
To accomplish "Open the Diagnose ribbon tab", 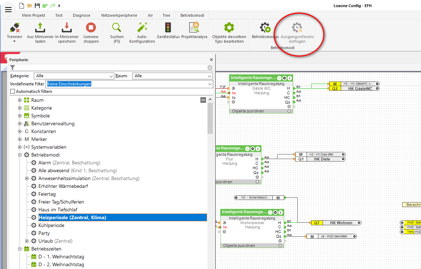I will point(81,15).
